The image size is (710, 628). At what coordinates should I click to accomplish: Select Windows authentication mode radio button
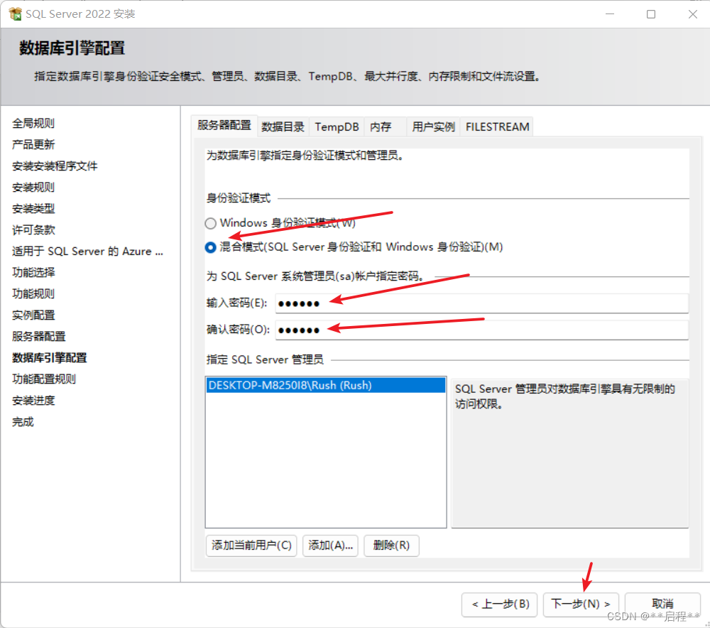210,223
